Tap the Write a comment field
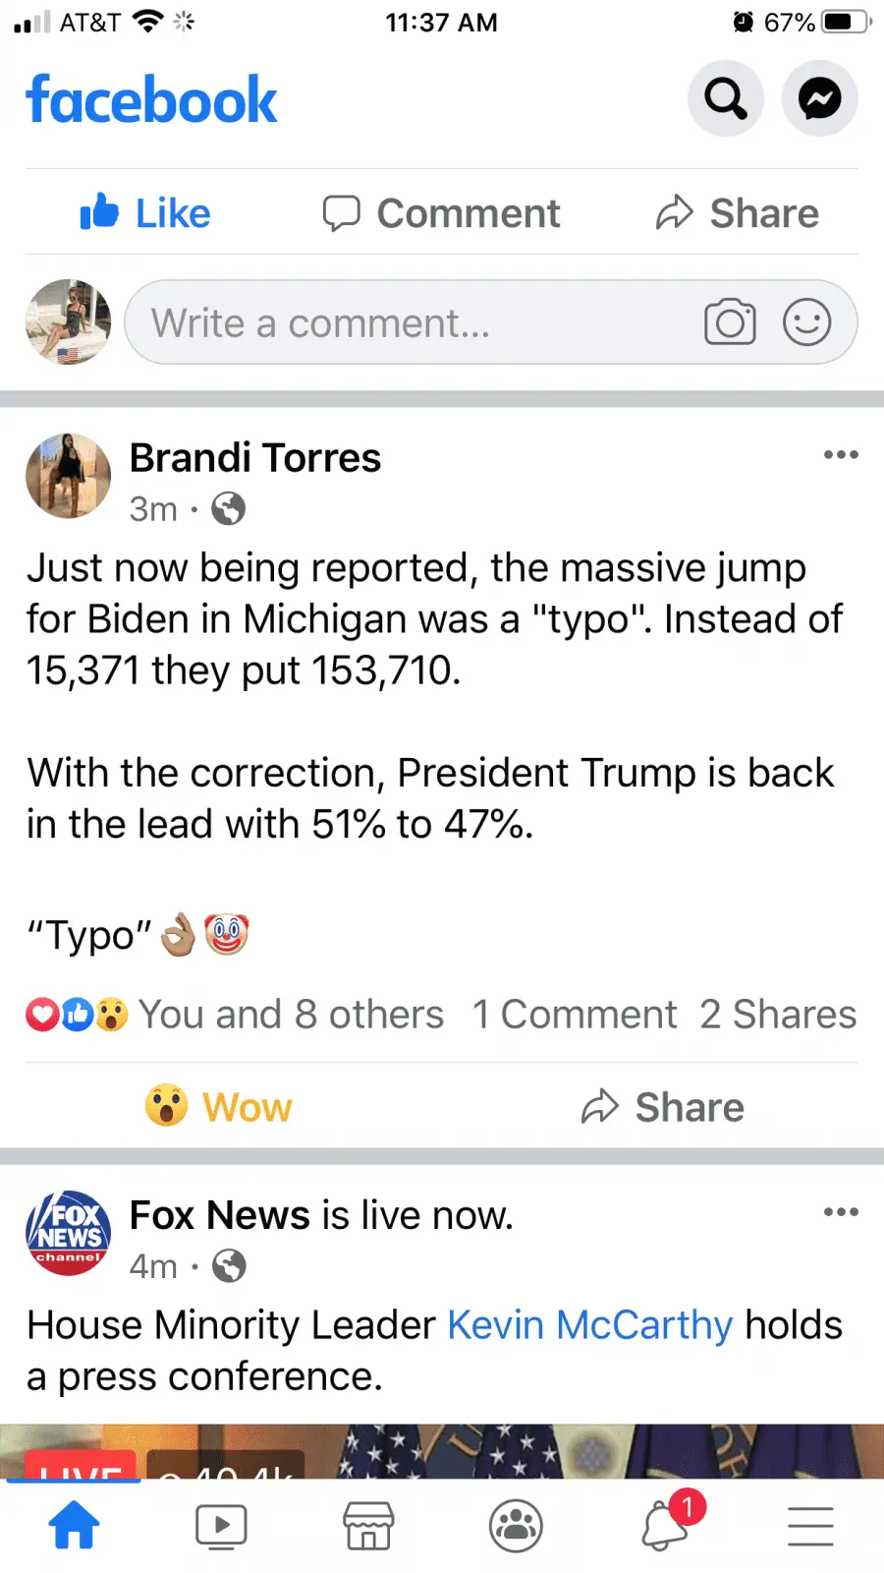The height and width of the screenshot is (1573, 884). pyautogui.click(x=413, y=322)
